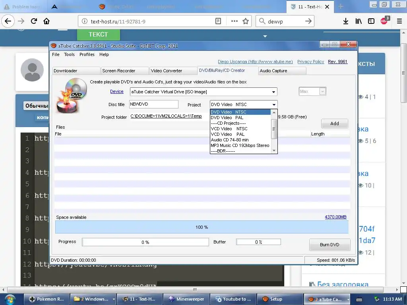The height and width of the screenshot is (305, 407).
Task: Open the Profiles menu
Action: coord(87,54)
